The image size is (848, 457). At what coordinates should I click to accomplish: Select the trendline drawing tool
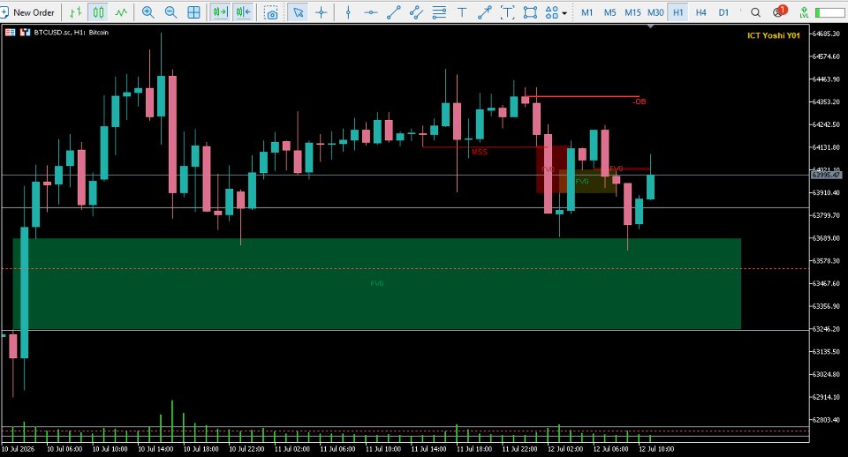[x=394, y=12]
